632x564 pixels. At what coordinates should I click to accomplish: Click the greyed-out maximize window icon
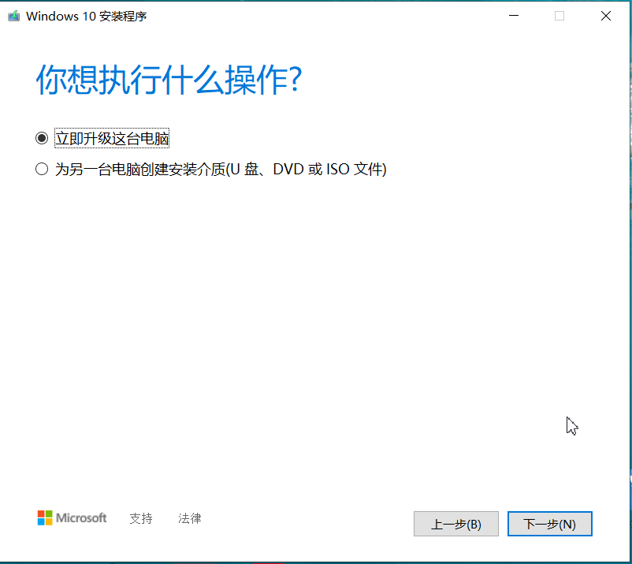tap(560, 16)
